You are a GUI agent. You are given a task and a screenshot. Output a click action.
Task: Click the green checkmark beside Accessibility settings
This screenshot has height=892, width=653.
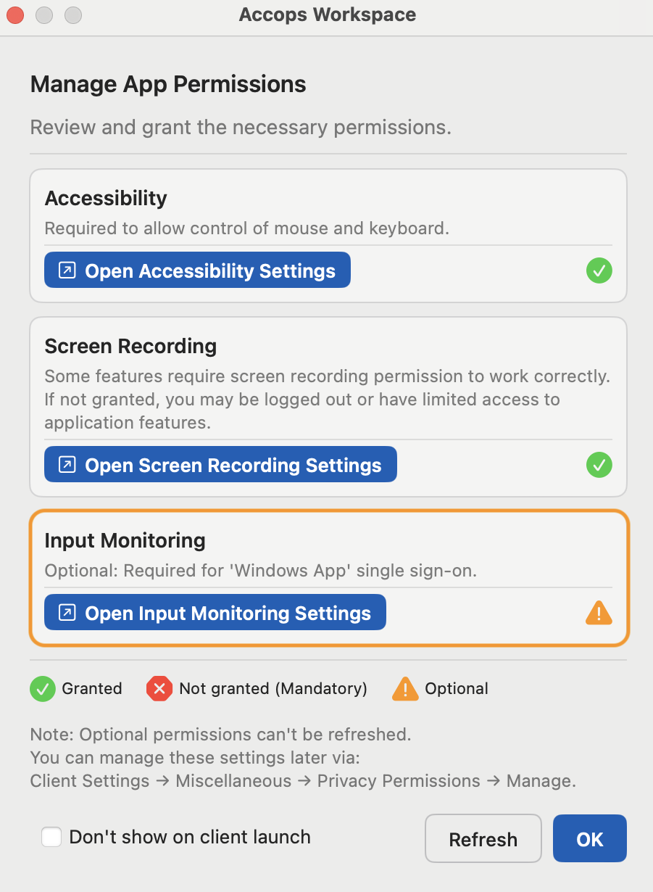click(599, 271)
